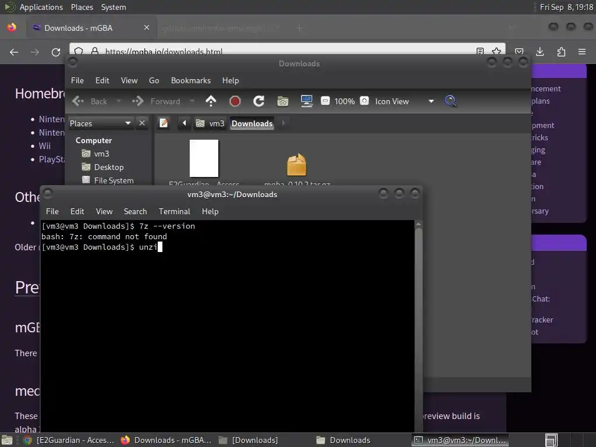This screenshot has height=447, width=596.
Task: Click the Forward arrow in file manager toolbar
Action: tap(137, 101)
